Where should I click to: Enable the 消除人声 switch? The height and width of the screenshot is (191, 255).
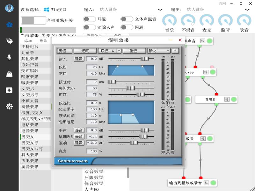click(90, 27)
